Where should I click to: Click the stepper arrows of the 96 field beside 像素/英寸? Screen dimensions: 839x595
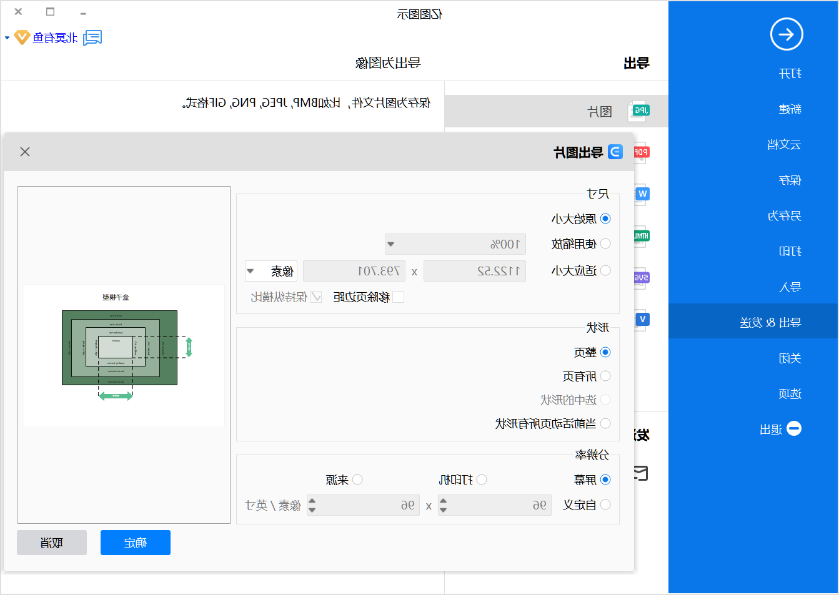click(312, 505)
